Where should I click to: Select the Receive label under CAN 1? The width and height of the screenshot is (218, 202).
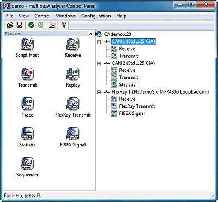[127, 48]
